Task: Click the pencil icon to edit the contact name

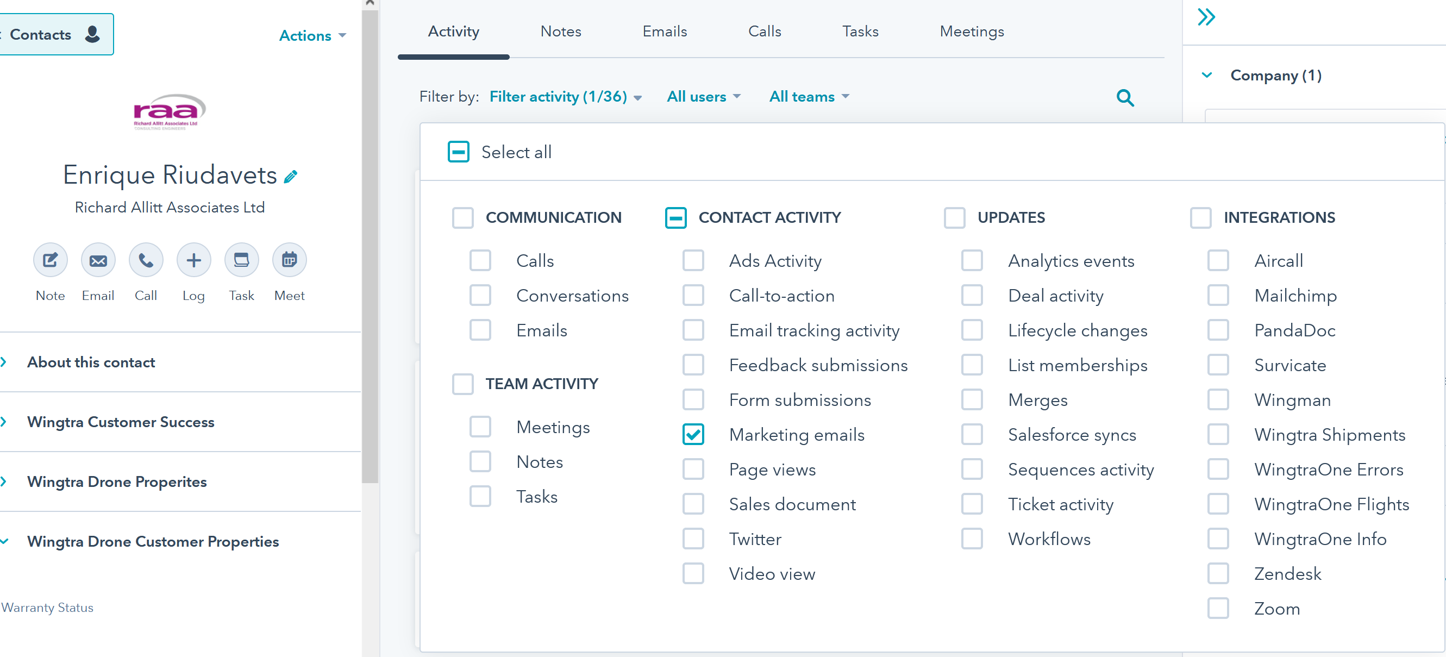Action: pos(290,177)
